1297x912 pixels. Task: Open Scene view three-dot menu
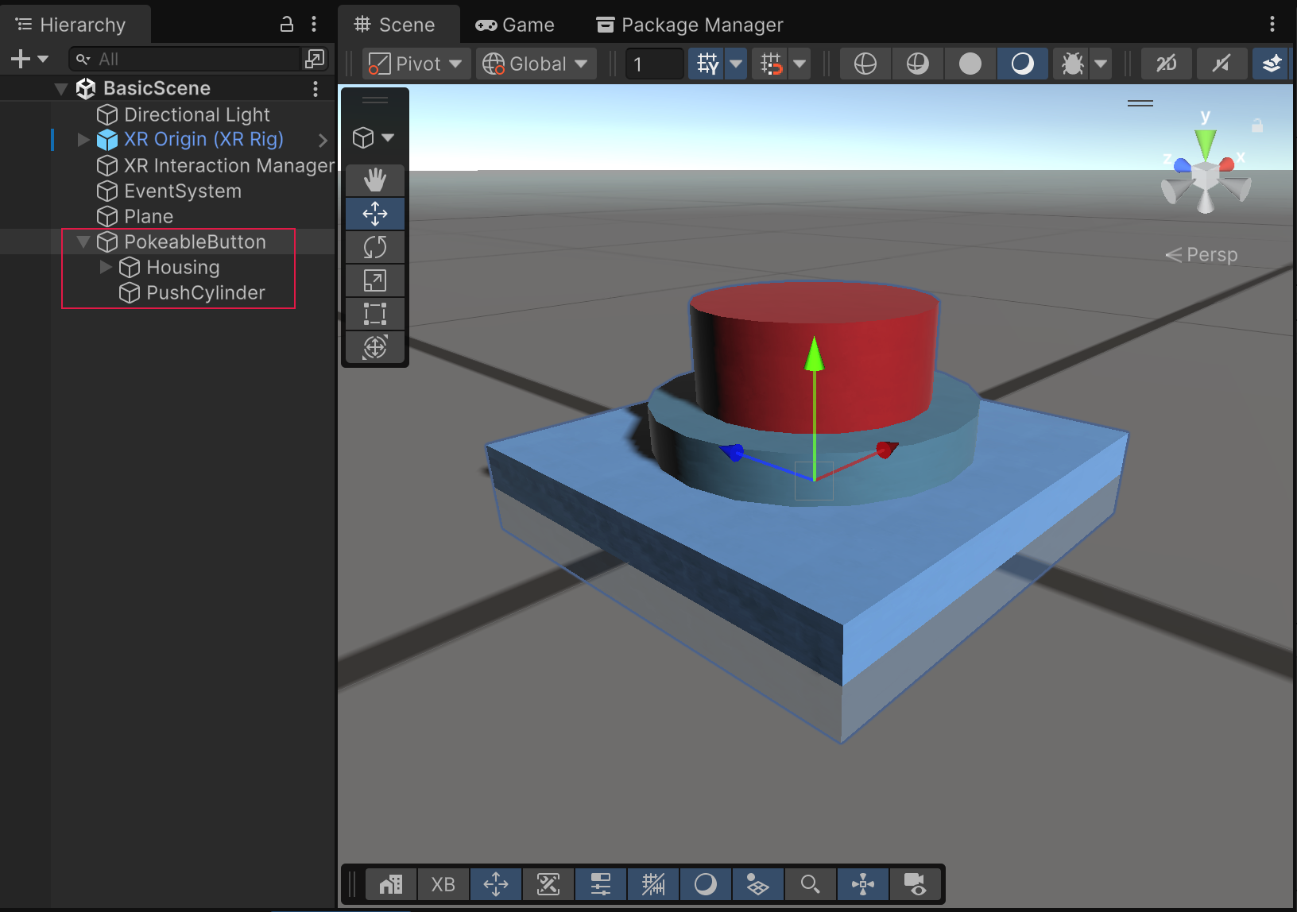click(x=1272, y=25)
